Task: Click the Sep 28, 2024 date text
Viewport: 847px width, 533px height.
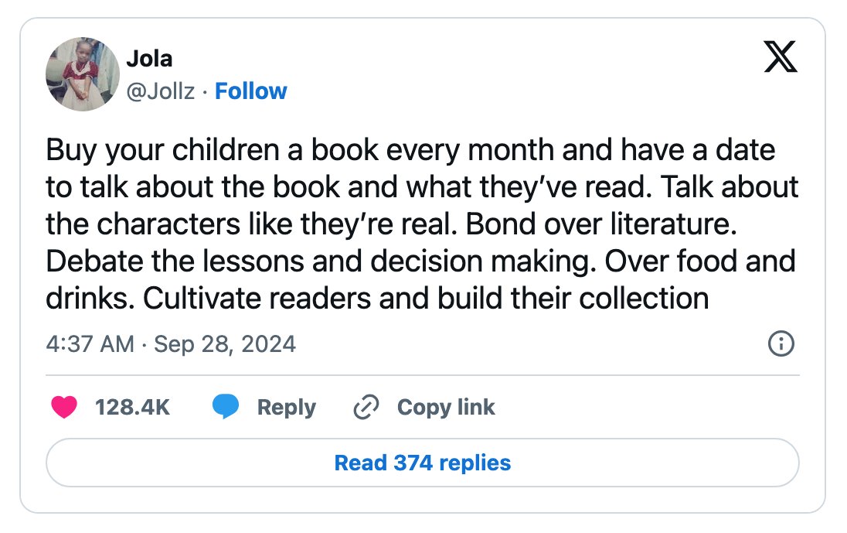Action: 225,344
